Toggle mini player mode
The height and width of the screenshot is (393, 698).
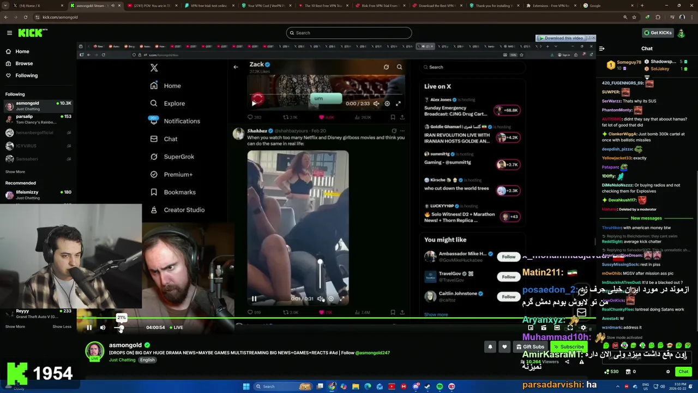531,327
